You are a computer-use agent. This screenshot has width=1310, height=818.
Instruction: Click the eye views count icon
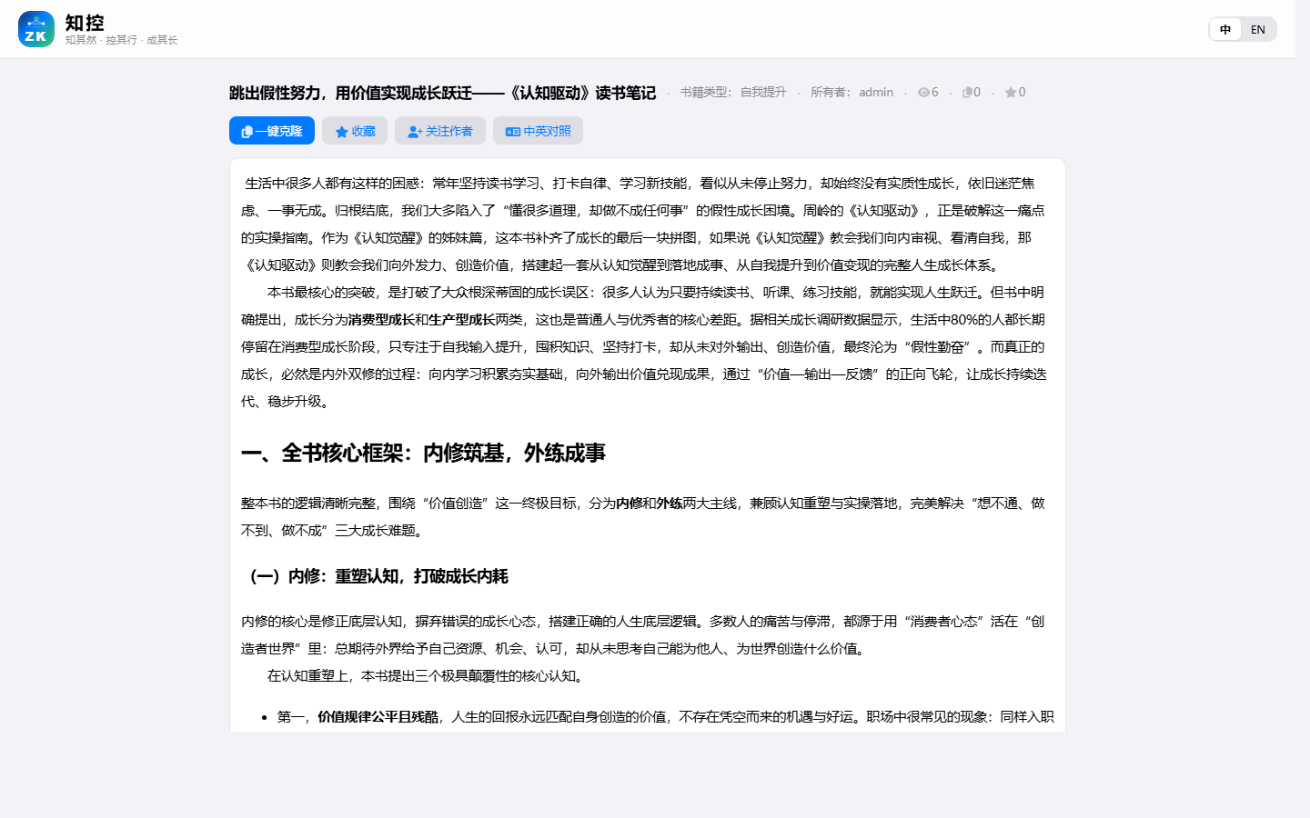click(923, 93)
